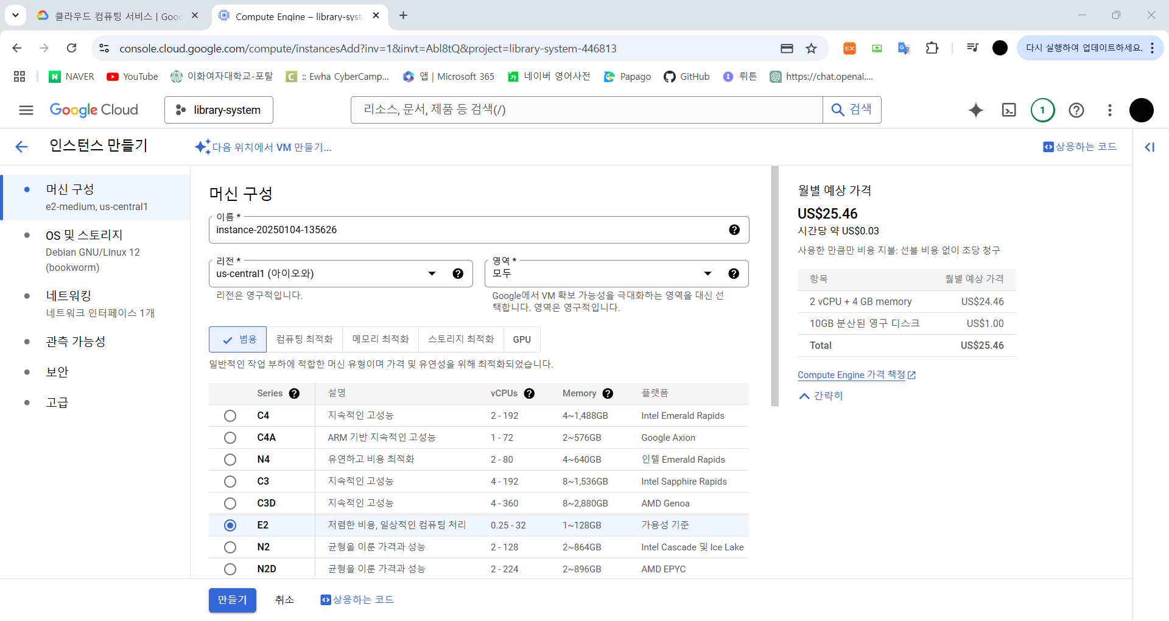Open notifications badge showing 1

1042,110
